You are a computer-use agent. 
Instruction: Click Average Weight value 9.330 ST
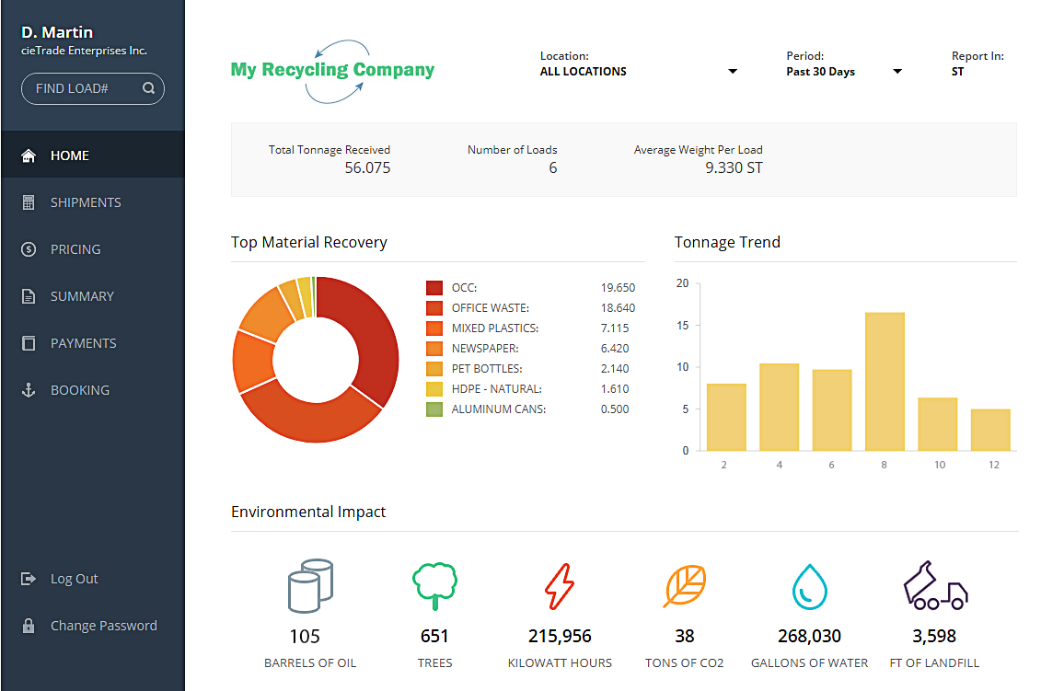coord(734,168)
